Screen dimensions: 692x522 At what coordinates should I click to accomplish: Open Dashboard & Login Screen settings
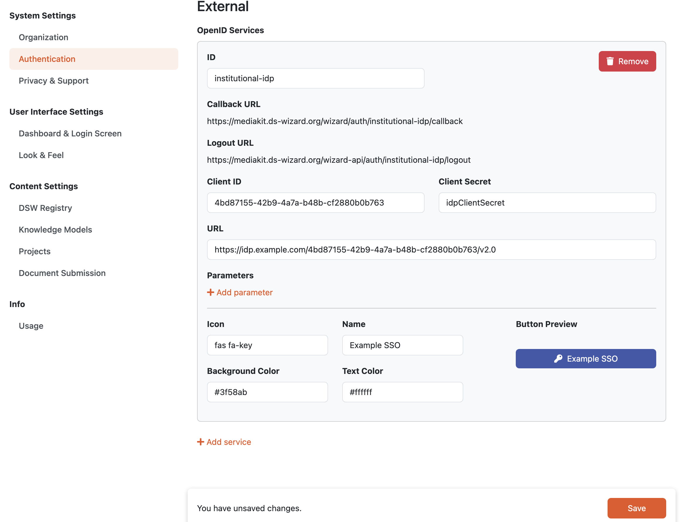(x=70, y=134)
